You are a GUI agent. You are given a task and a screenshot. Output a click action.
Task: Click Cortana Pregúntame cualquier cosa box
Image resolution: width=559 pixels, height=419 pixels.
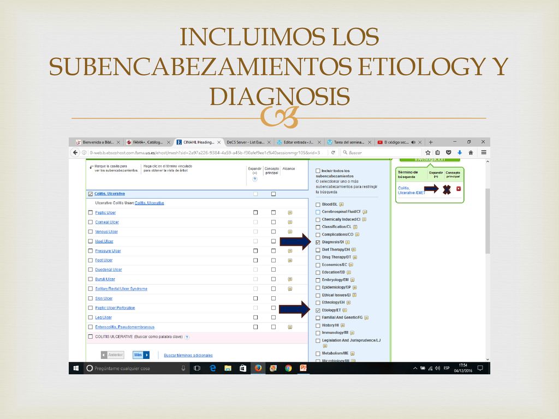coord(136,368)
